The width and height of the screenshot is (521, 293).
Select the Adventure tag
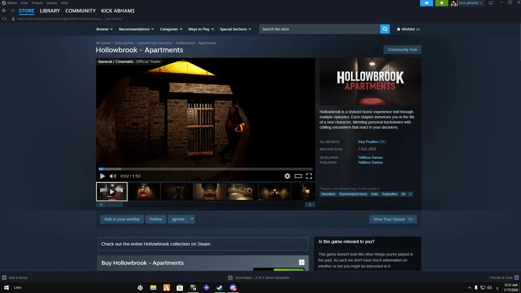[328, 194]
